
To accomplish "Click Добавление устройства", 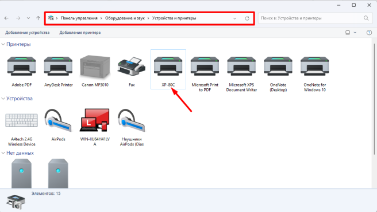I will click(28, 33).
